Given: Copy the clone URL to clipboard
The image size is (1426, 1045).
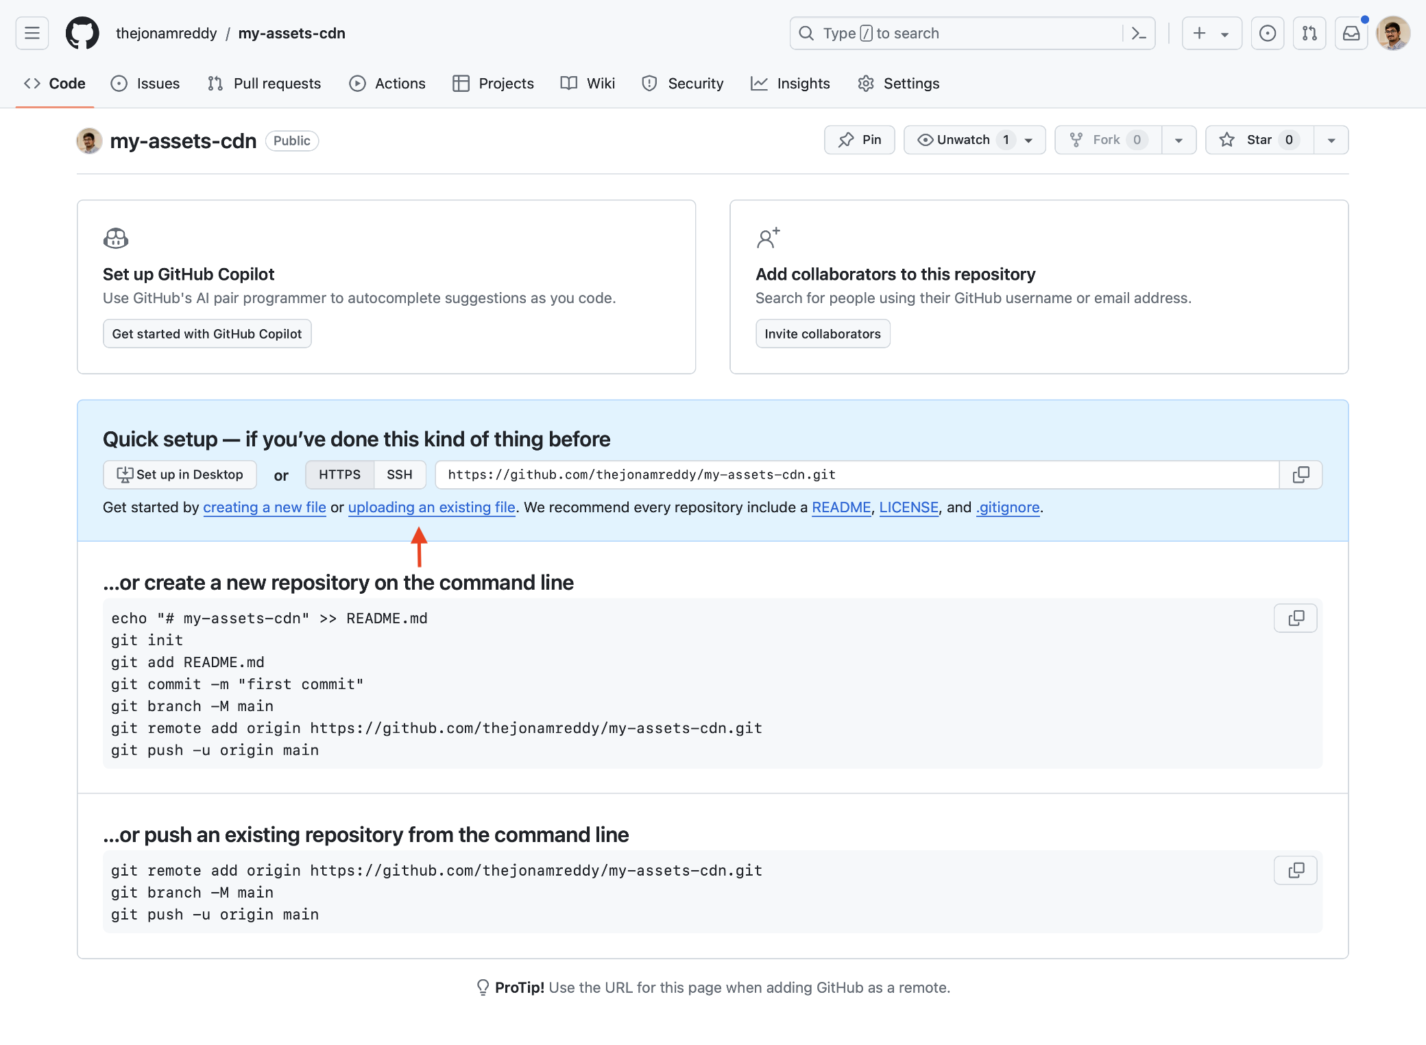Looking at the screenshot, I should [1301, 475].
